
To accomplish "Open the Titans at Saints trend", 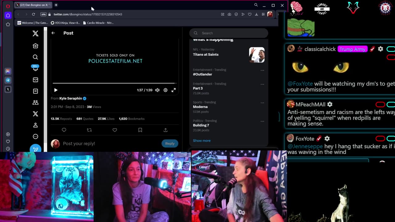I will click(206, 55).
